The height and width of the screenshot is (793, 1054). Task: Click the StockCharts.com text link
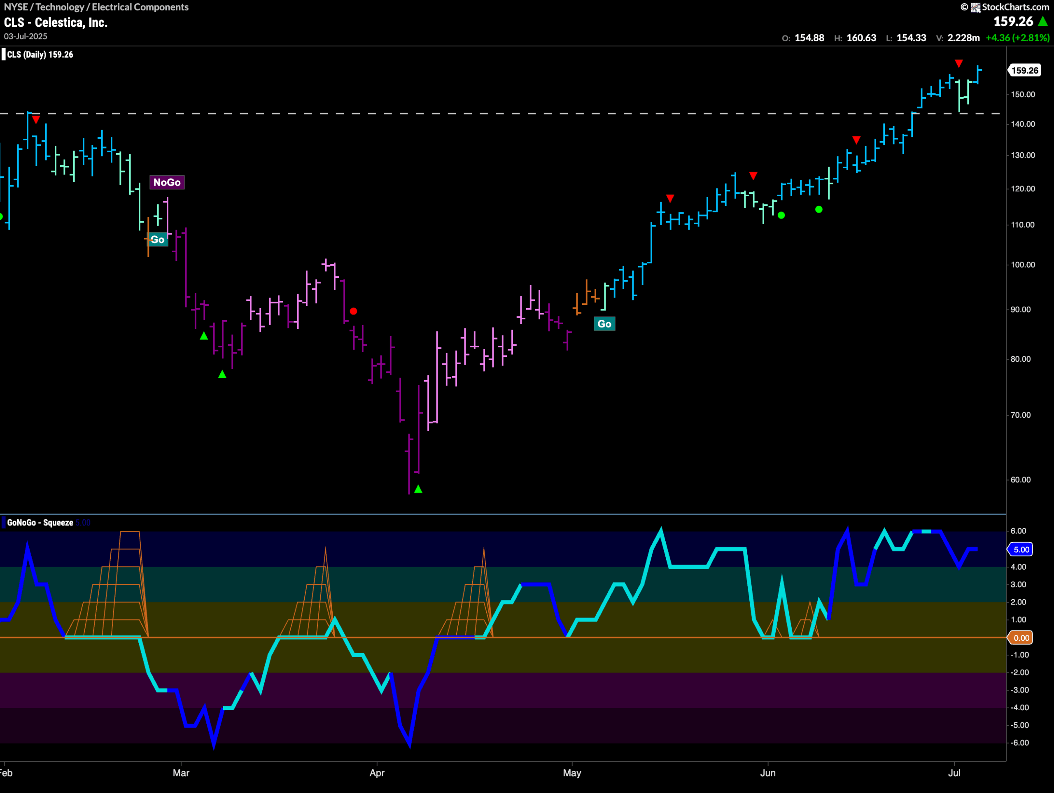1015,7
